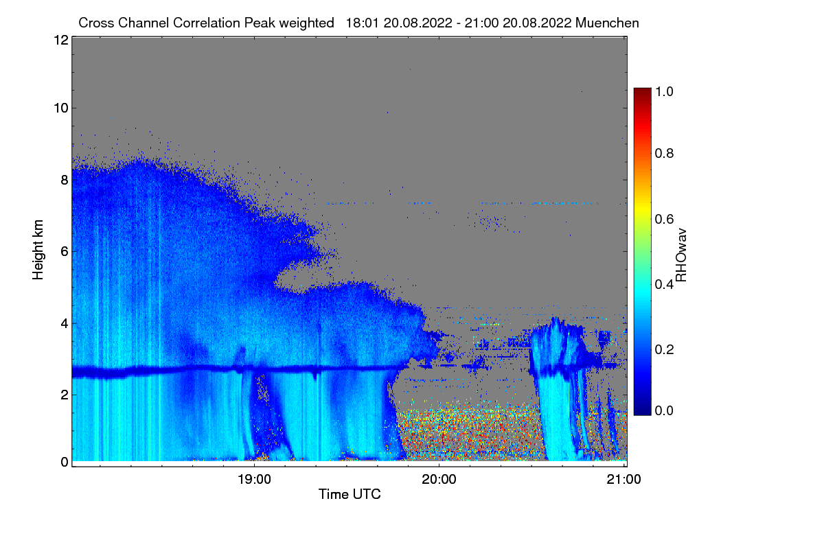
Task: Click the chart title 'Cross Channel Correlation Peak weighted'
Action: [x=207, y=23]
